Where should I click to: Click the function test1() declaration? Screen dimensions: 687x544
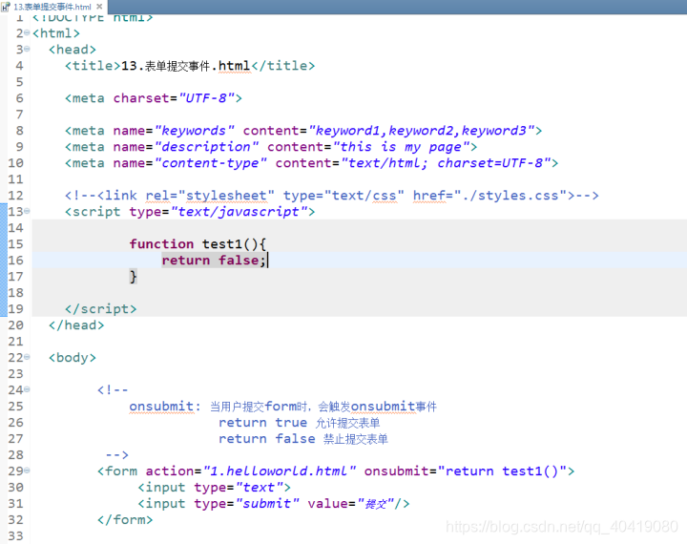198,244
